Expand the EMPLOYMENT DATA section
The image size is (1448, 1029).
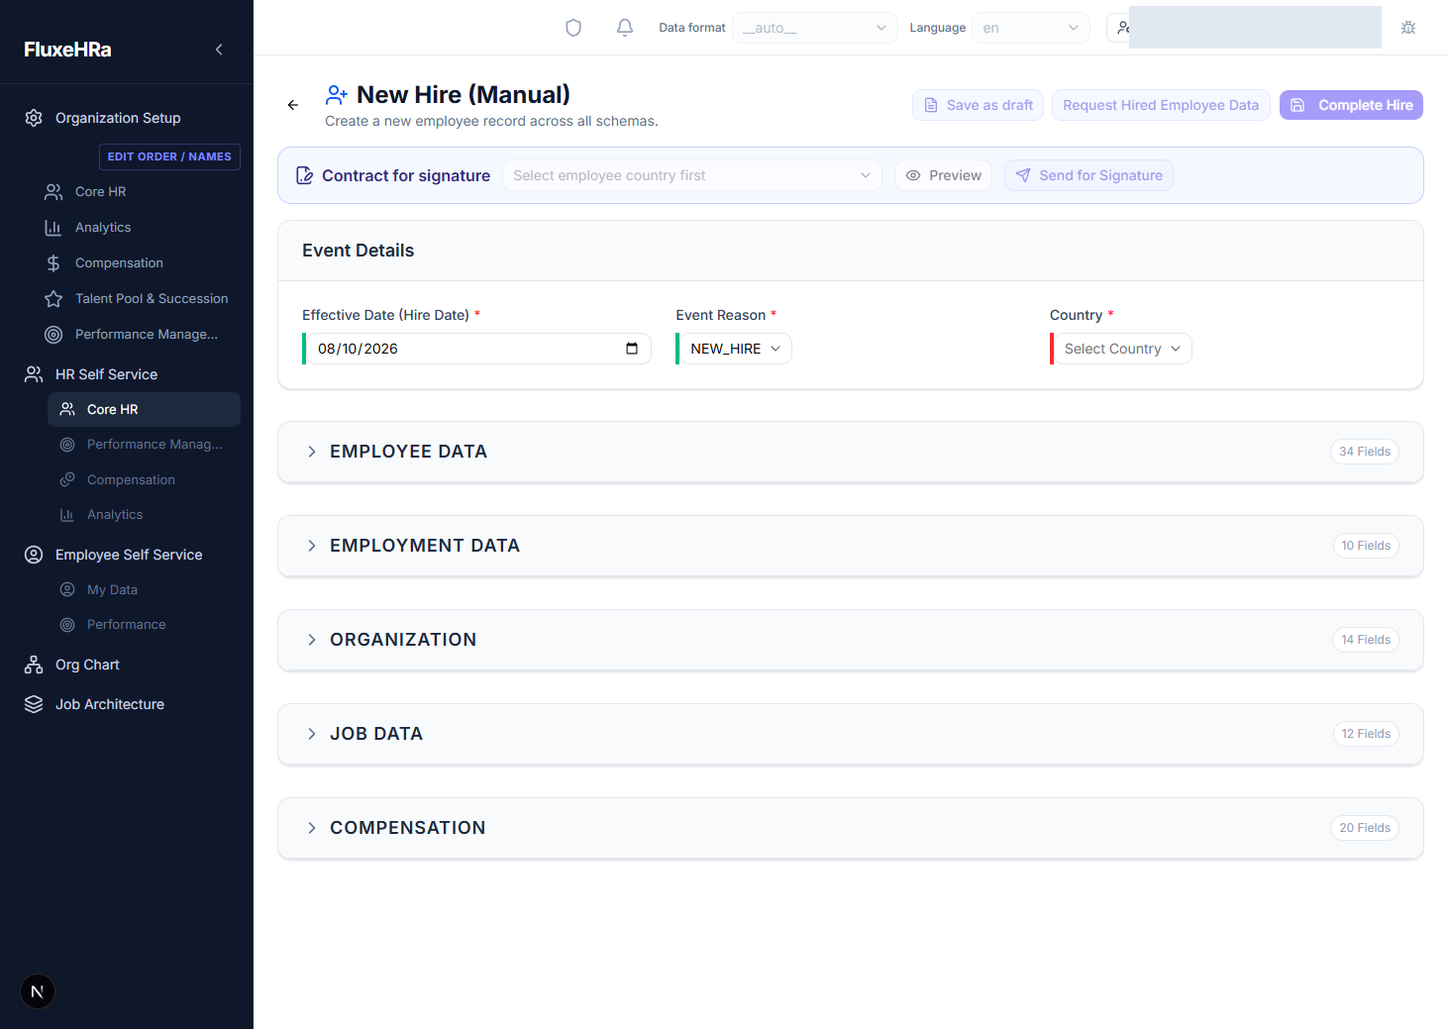(x=850, y=546)
